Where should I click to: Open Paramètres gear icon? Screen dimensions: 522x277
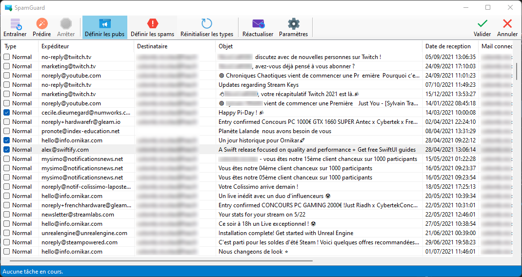tap(294, 24)
